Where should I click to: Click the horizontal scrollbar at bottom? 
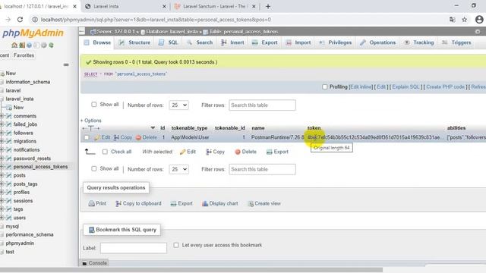[x=191, y=270]
